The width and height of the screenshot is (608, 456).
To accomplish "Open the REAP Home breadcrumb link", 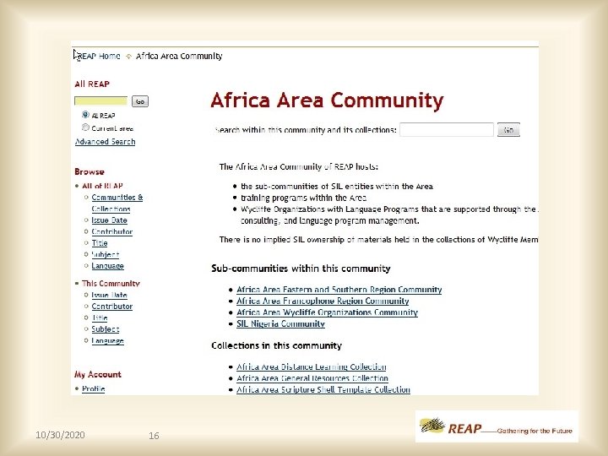I will coord(99,57).
